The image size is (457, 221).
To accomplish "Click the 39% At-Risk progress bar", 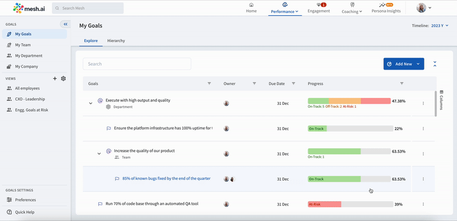I will (x=350, y=204).
